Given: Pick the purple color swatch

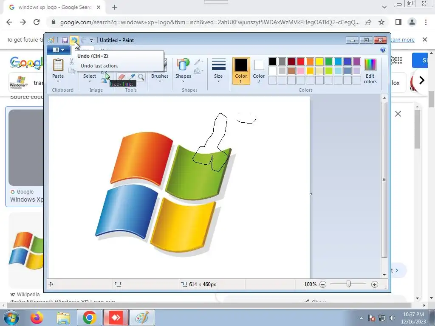Looking at the screenshot, I should pos(357,62).
